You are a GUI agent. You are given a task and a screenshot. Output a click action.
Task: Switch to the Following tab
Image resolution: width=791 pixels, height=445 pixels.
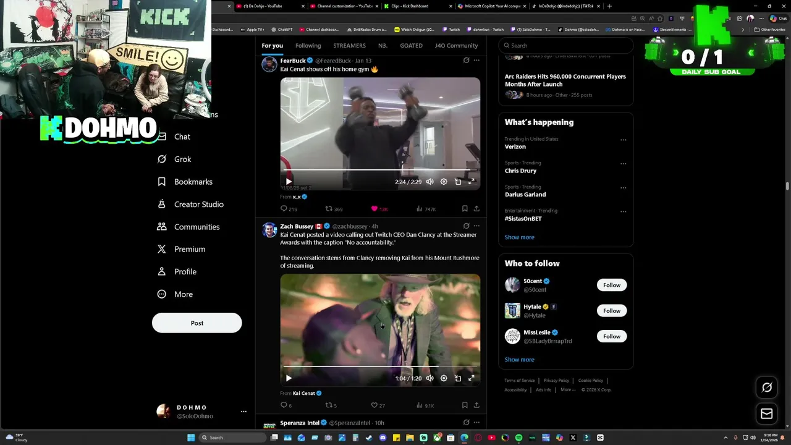pos(308,46)
